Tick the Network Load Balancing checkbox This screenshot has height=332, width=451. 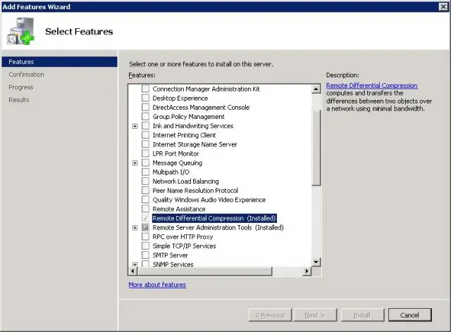[x=146, y=181]
